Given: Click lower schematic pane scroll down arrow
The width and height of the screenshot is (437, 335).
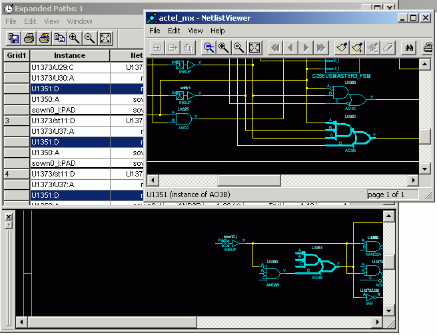Looking at the screenshot, I should click(x=388, y=310).
